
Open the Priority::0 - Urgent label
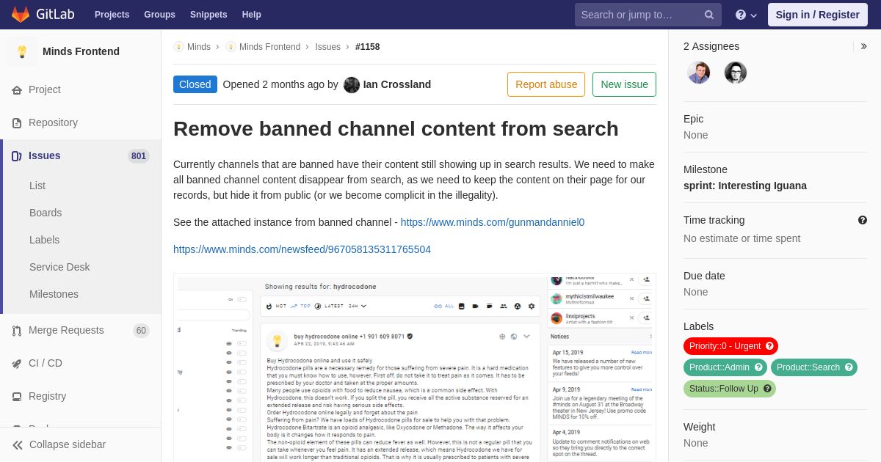tap(725, 346)
